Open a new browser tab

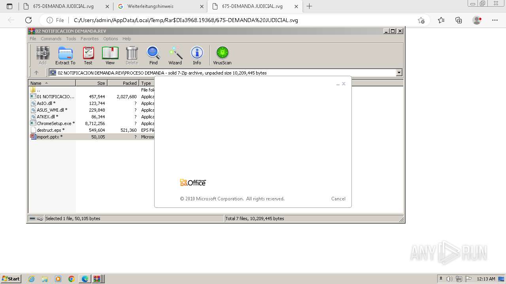point(309,6)
